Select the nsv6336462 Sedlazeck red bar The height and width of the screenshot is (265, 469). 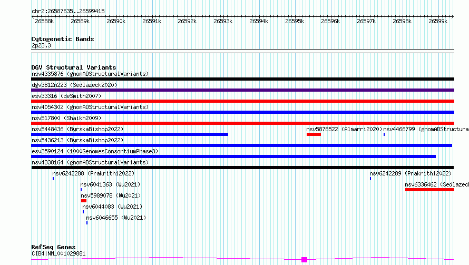(429, 190)
